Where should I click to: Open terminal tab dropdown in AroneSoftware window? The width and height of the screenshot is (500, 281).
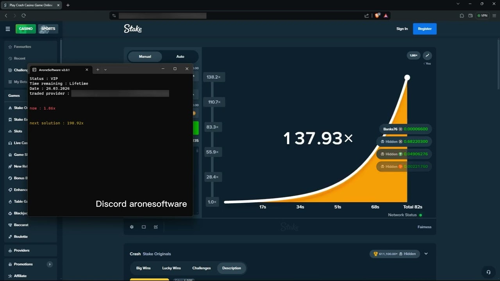point(105,69)
